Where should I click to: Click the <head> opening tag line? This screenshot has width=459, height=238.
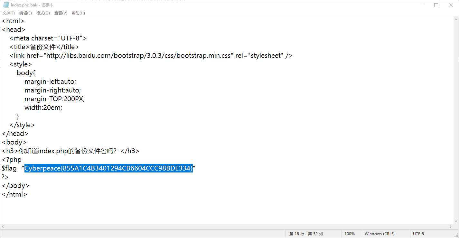(x=14, y=30)
